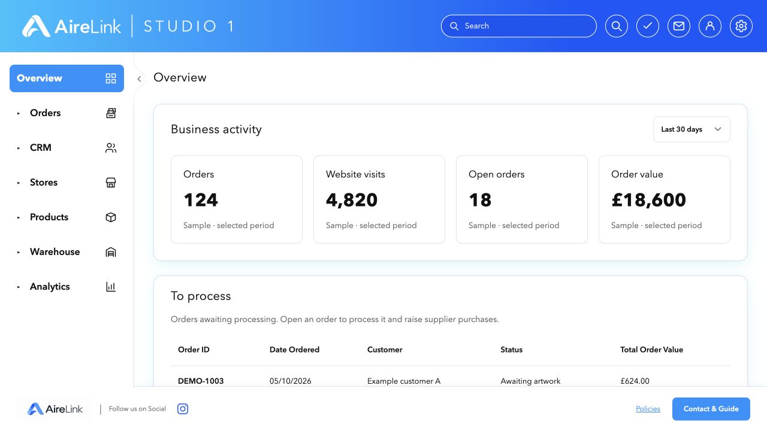Click the Warehouse building icon
The height and width of the screenshot is (431, 767).
(x=111, y=252)
